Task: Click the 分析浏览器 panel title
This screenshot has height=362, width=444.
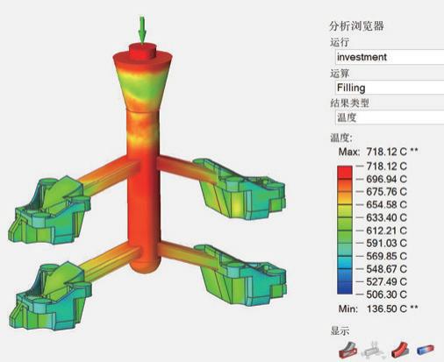Action: [x=356, y=26]
